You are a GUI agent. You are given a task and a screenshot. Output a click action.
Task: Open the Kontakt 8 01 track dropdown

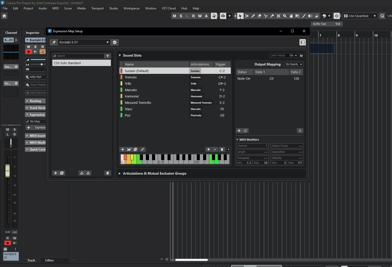point(107,42)
